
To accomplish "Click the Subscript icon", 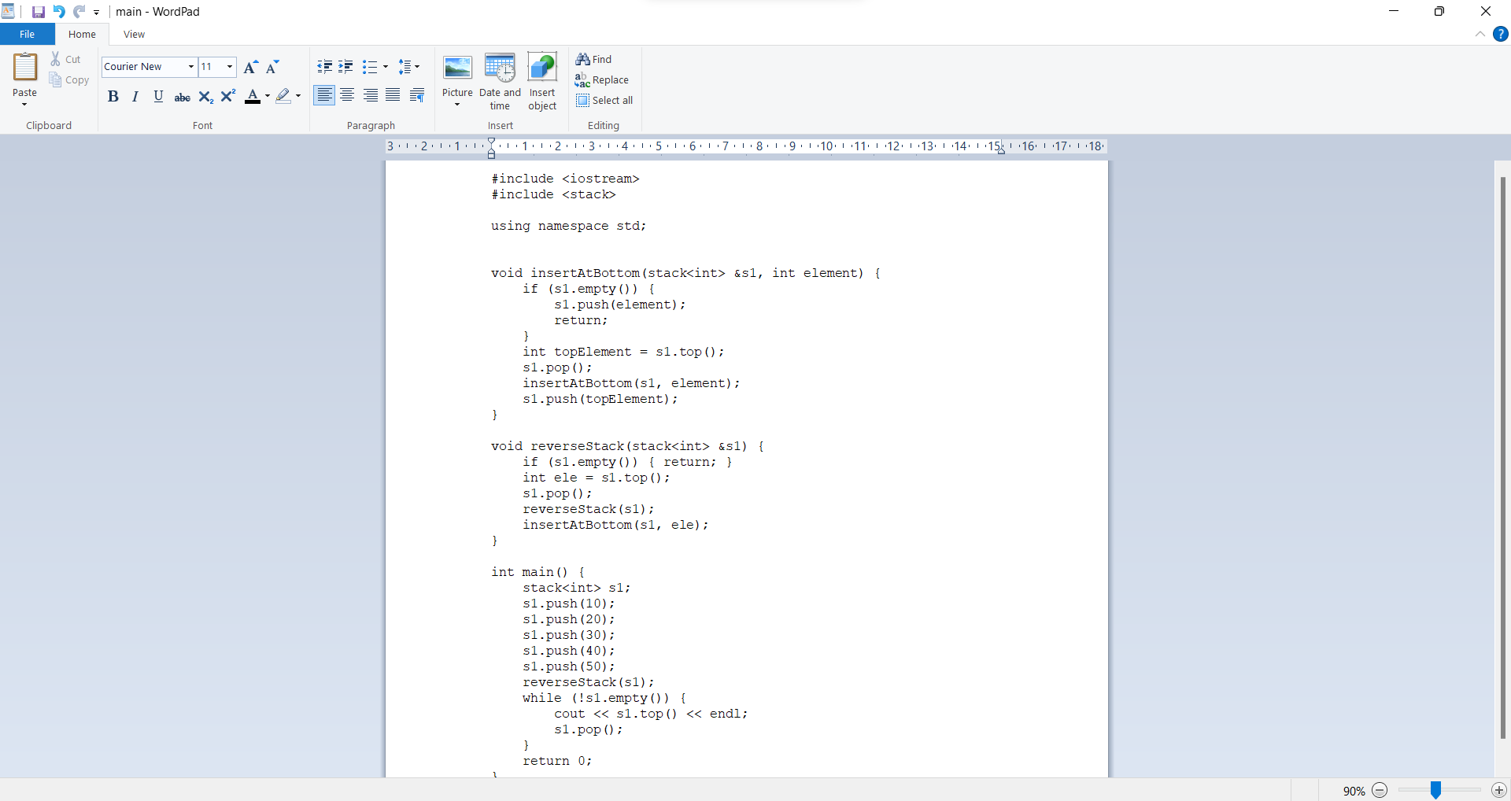I will 205,97.
